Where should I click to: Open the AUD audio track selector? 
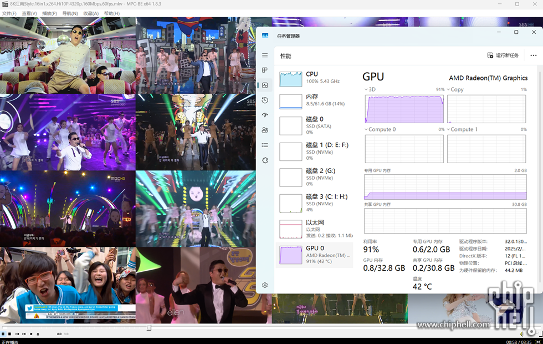[59, 334]
